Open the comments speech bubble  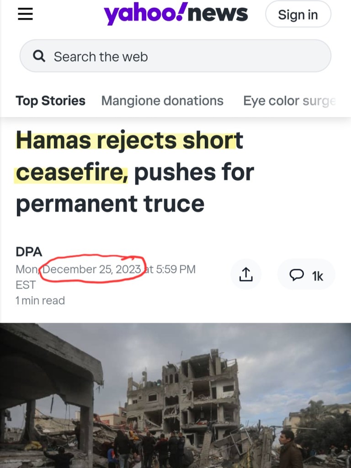(x=297, y=275)
